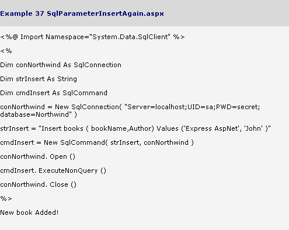Select the Dim conNorthwind As SqlConnection line
The height and width of the screenshot is (230, 289).
[x=61, y=65]
